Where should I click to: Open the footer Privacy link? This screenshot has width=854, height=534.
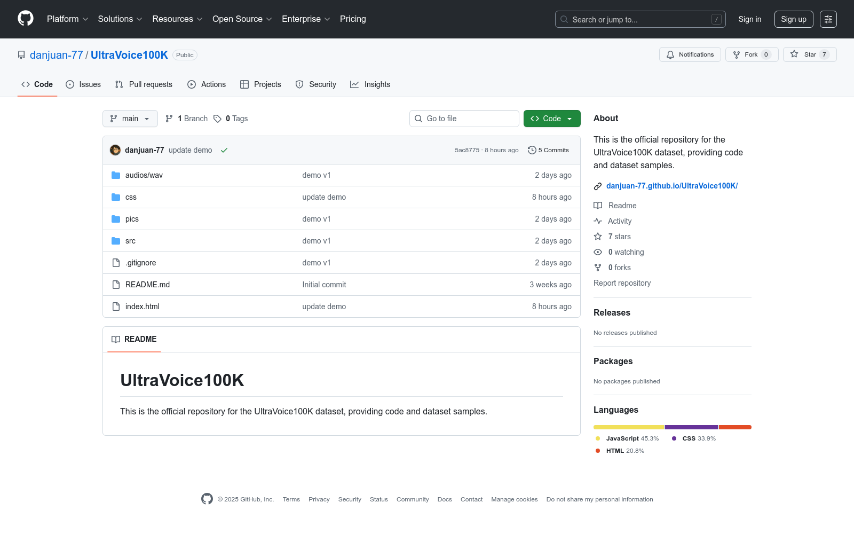[319, 499]
